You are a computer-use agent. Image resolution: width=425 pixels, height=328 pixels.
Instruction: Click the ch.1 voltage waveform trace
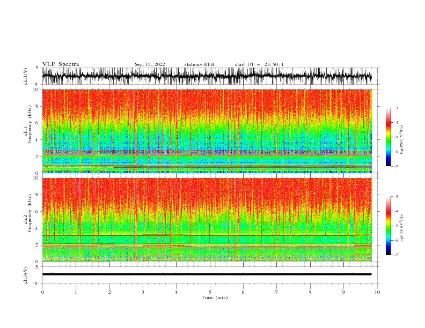point(207,76)
